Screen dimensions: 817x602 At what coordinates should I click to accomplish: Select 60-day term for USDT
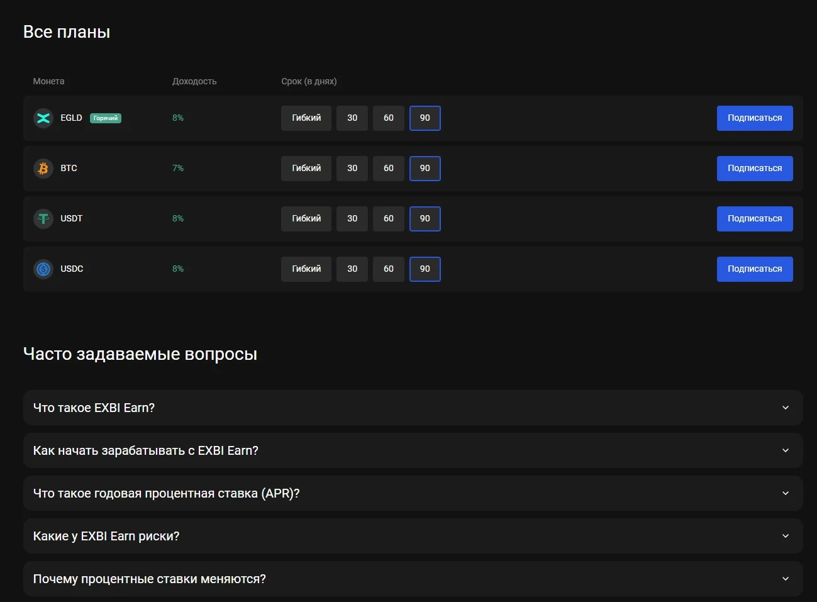click(x=389, y=219)
